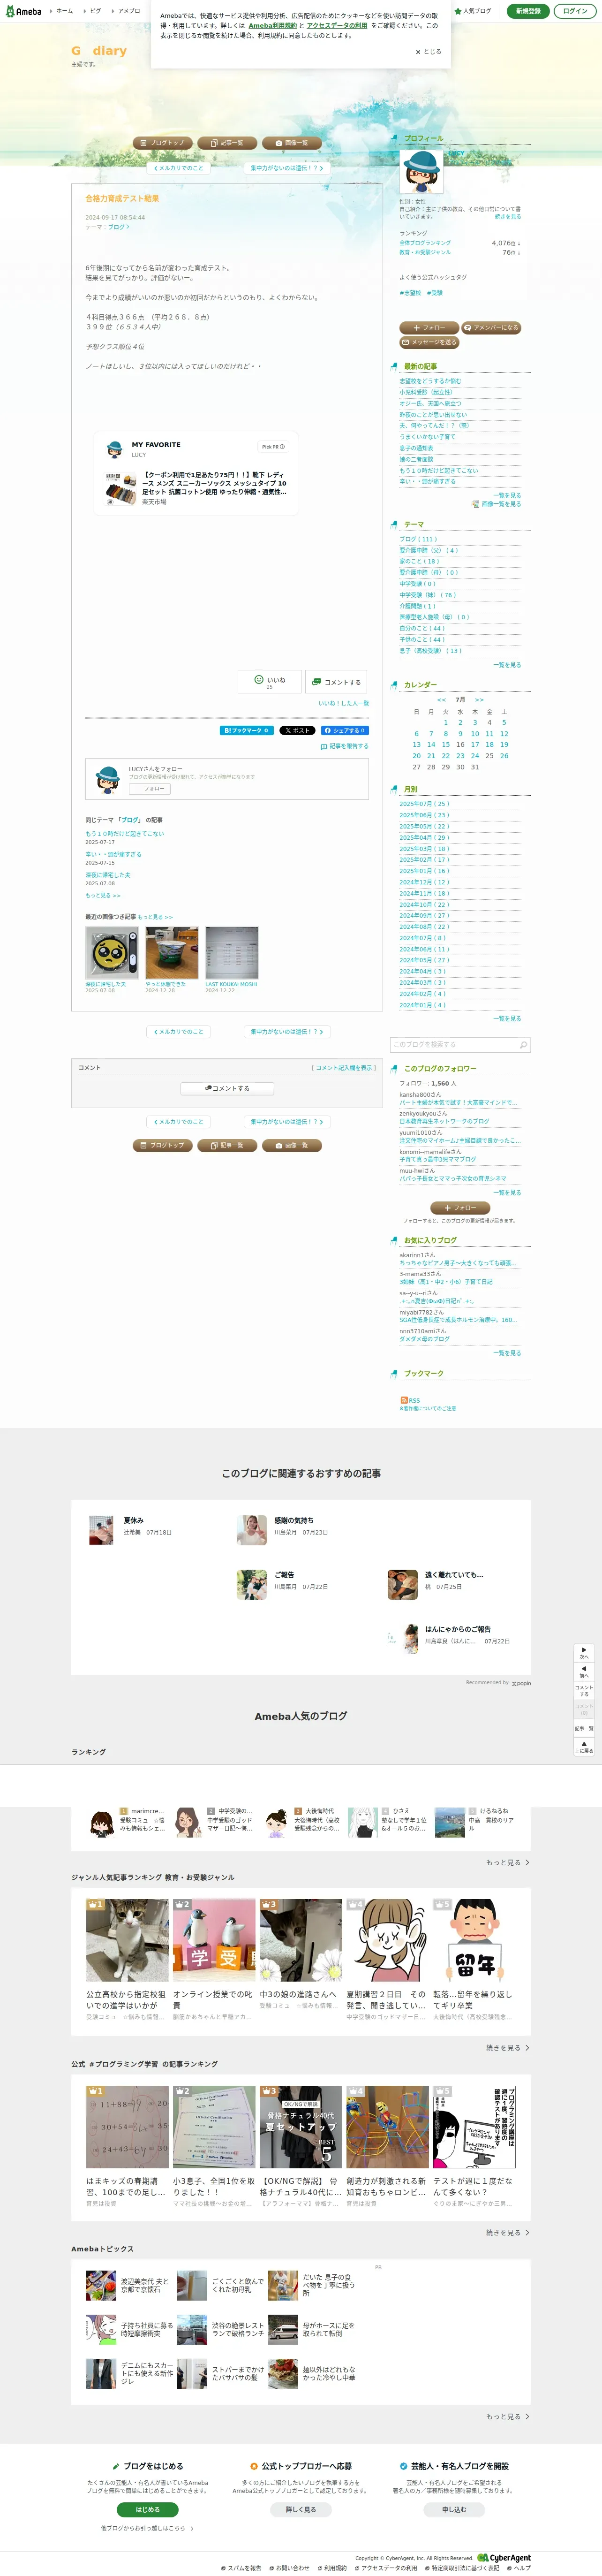Click the Ameba logo in header
The image size is (602, 2576).
point(23,11)
